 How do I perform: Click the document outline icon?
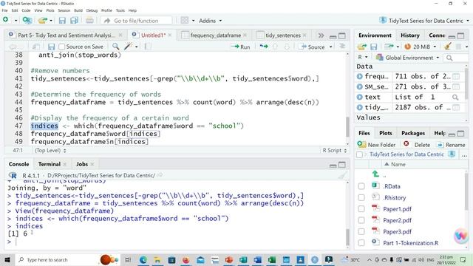[342, 47]
